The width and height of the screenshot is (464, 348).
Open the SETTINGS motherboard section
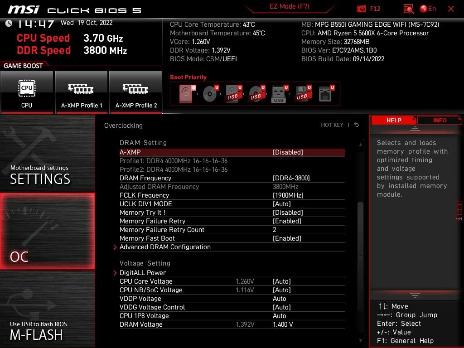pyautogui.click(x=47, y=153)
